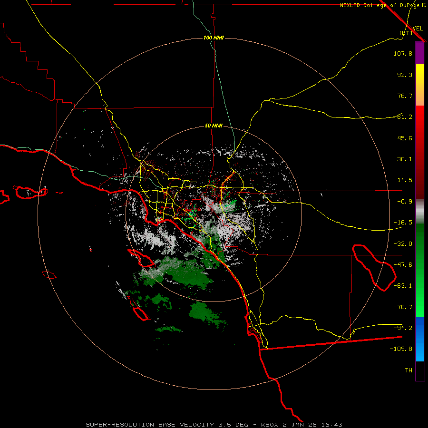428x428 pixels.
Task: Click the -16.5 legend value
Action: 403,223
